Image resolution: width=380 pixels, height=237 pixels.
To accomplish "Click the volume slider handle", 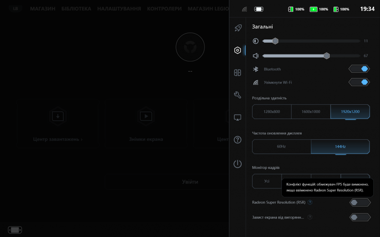I will tap(326, 56).
